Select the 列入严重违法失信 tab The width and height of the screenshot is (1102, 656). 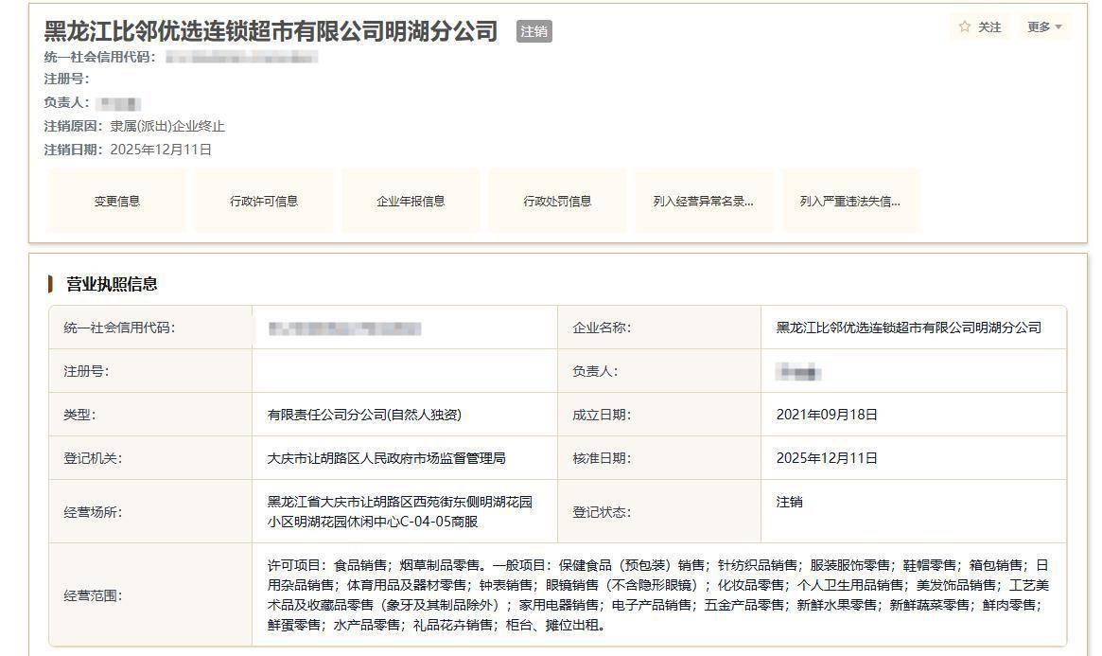click(x=851, y=201)
